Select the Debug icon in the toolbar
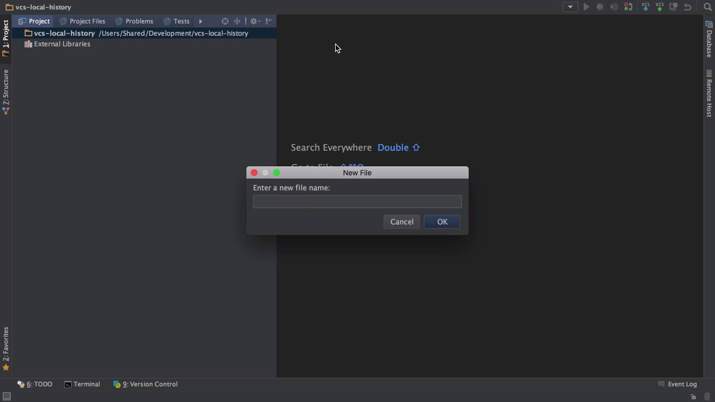The height and width of the screenshot is (402, 715). tap(599, 7)
